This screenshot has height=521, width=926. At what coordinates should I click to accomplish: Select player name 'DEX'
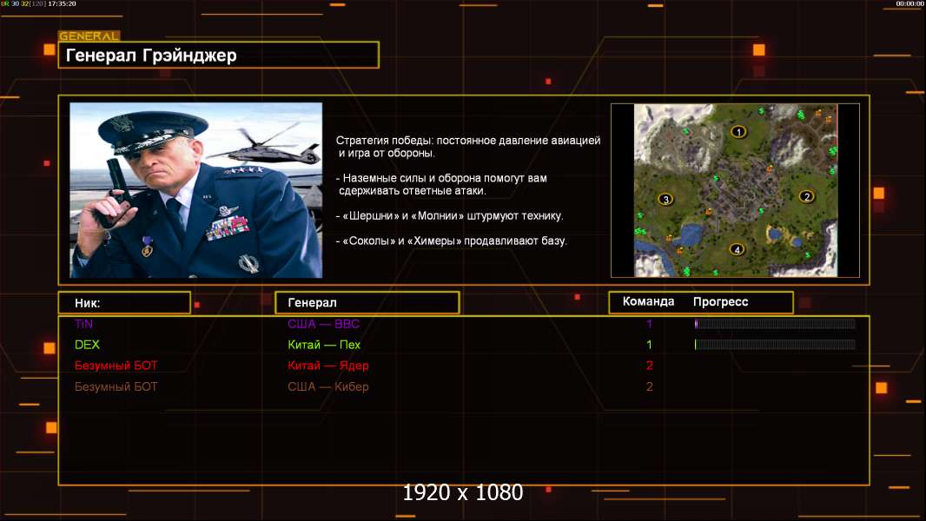tap(87, 345)
